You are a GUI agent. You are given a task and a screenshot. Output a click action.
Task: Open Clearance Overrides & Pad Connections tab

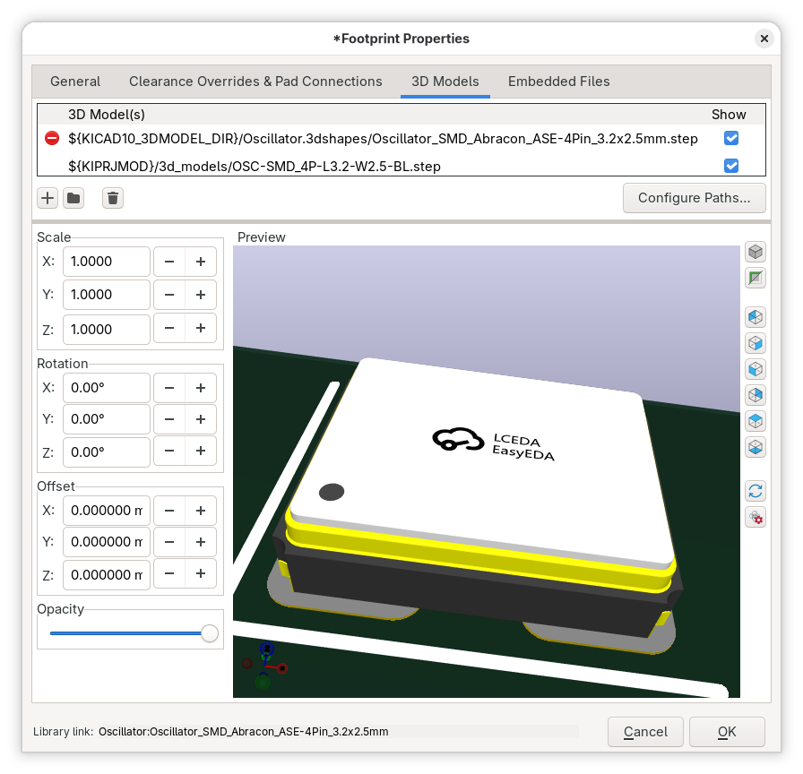pyautogui.click(x=255, y=82)
